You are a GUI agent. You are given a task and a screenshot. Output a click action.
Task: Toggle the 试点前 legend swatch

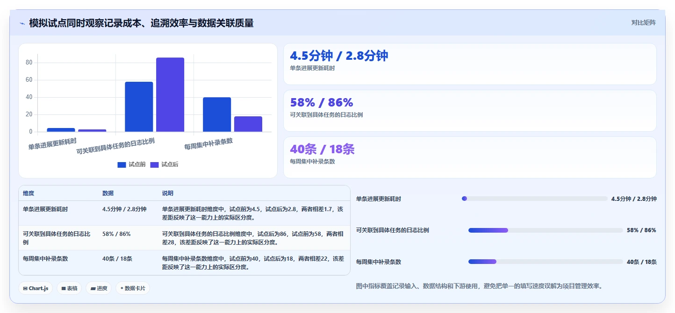(x=122, y=164)
